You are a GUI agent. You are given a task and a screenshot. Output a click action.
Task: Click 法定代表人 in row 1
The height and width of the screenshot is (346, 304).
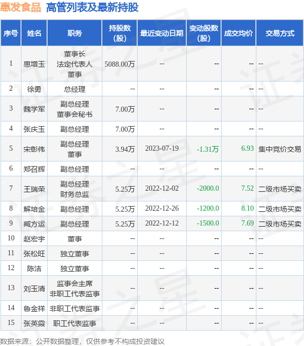coord(75,64)
